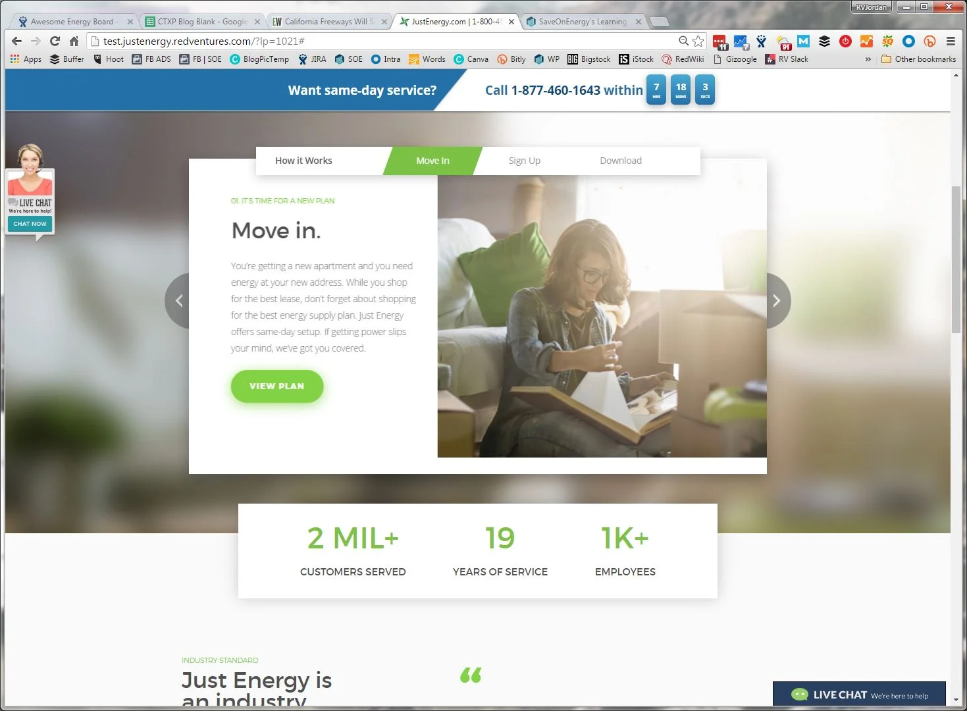This screenshot has height=711, width=967.
Task: Open the iStock bookmark
Action: (636, 59)
